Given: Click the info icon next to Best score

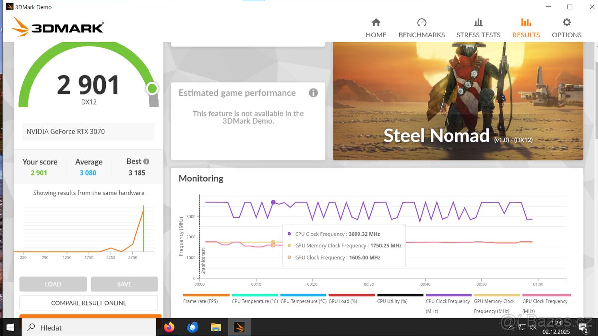Looking at the screenshot, I should point(146,161).
